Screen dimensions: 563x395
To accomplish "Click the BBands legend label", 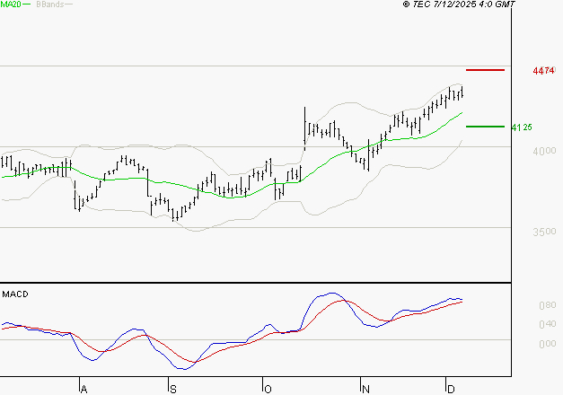I will 50,4.
